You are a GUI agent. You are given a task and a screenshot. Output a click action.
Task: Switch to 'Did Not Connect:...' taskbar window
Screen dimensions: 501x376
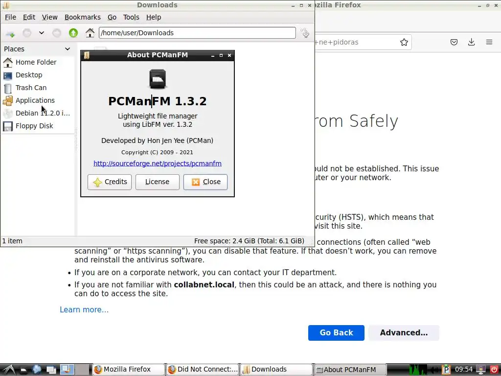(x=203, y=370)
